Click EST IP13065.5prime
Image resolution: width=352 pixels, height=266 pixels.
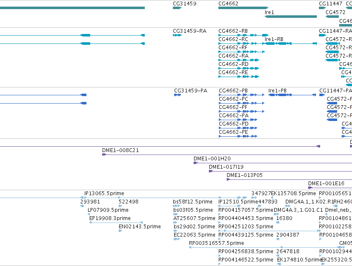[x=104, y=193]
